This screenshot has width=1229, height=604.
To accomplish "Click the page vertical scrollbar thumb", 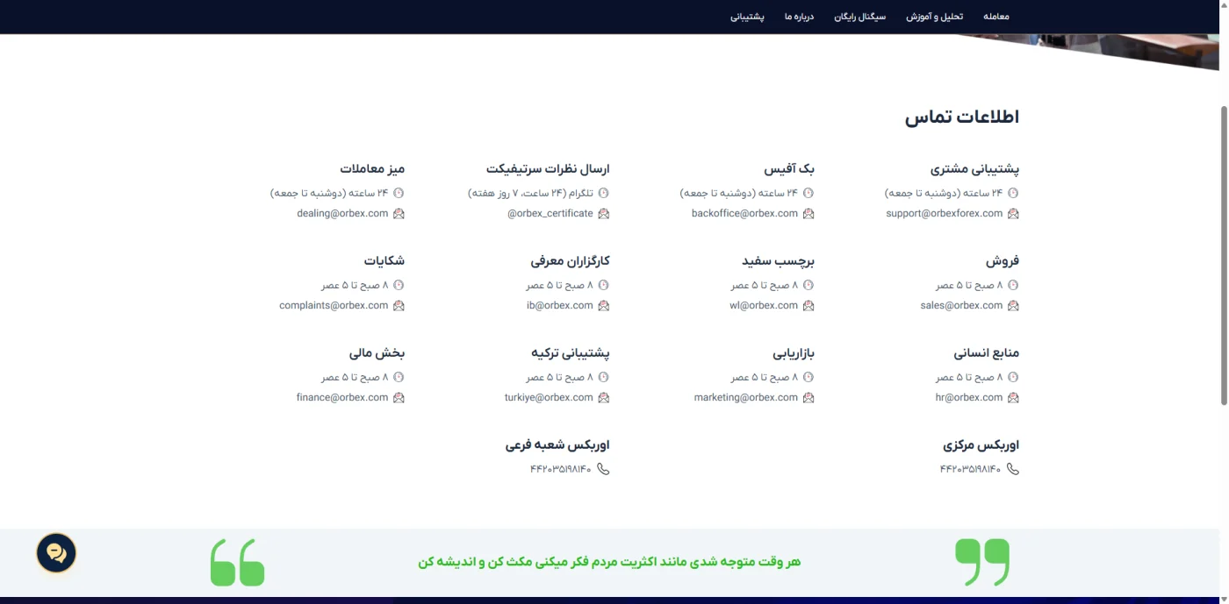I will 1224,254.
